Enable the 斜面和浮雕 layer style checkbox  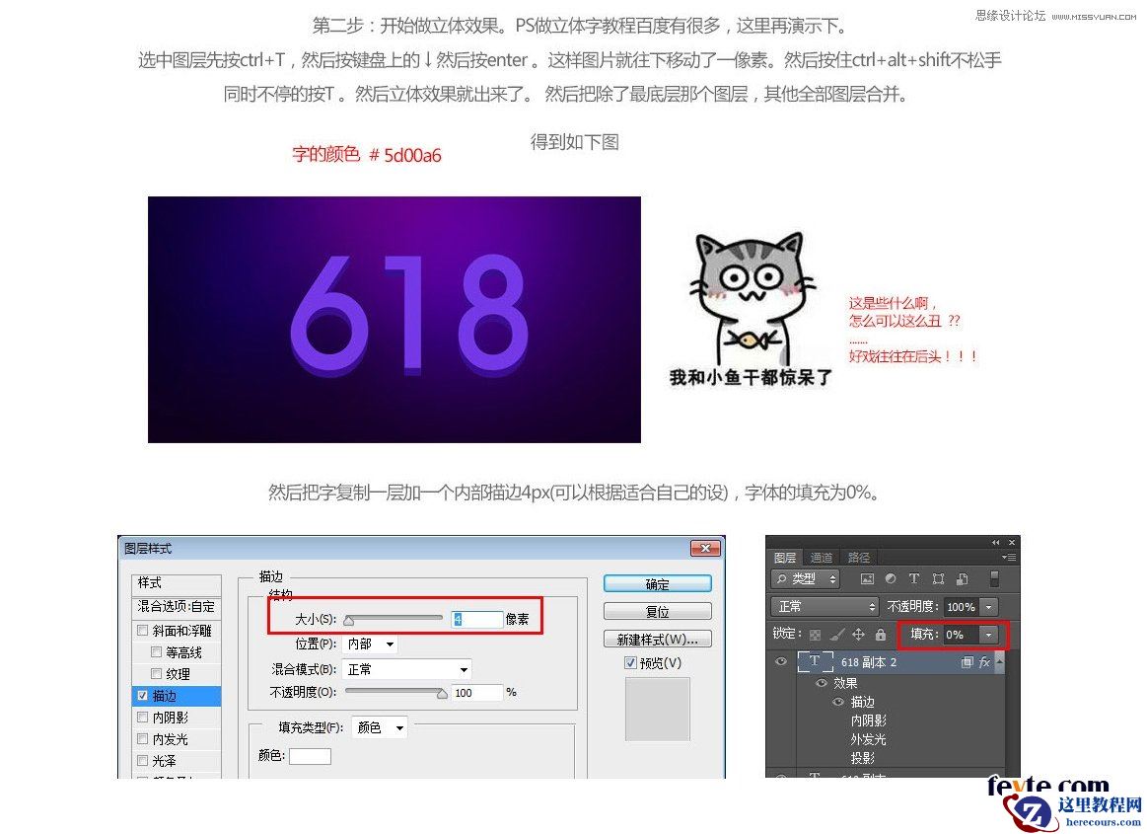coord(142,630)
